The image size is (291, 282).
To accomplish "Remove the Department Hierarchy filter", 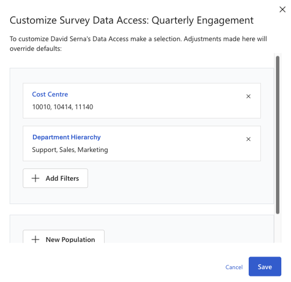I will tap(248, 139).
